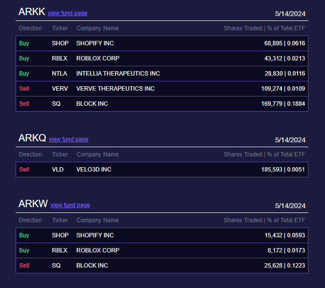Click Sell label in ARKW SQ row
This screenshot has width=325, height=288.
pyautogui.click(x=24, y=266)
